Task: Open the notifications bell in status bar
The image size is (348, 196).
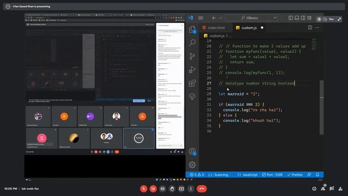Action: (318, 175)
